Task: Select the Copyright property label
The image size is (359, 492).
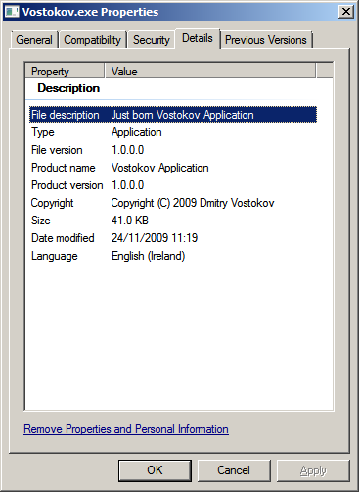Action: [52, 203]
